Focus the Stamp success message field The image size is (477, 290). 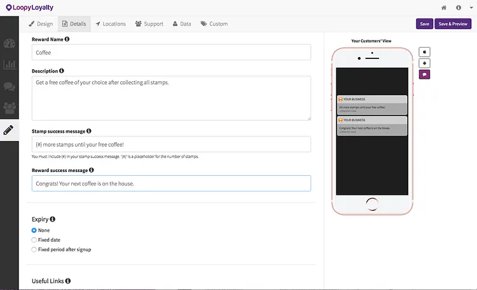[171, 144]
